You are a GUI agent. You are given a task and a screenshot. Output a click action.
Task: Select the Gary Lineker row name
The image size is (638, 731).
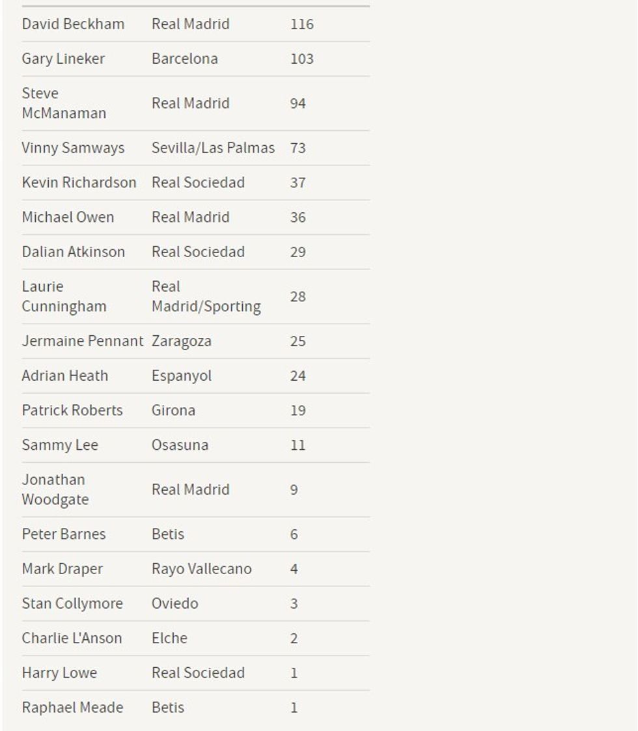[x=63, y=59]
